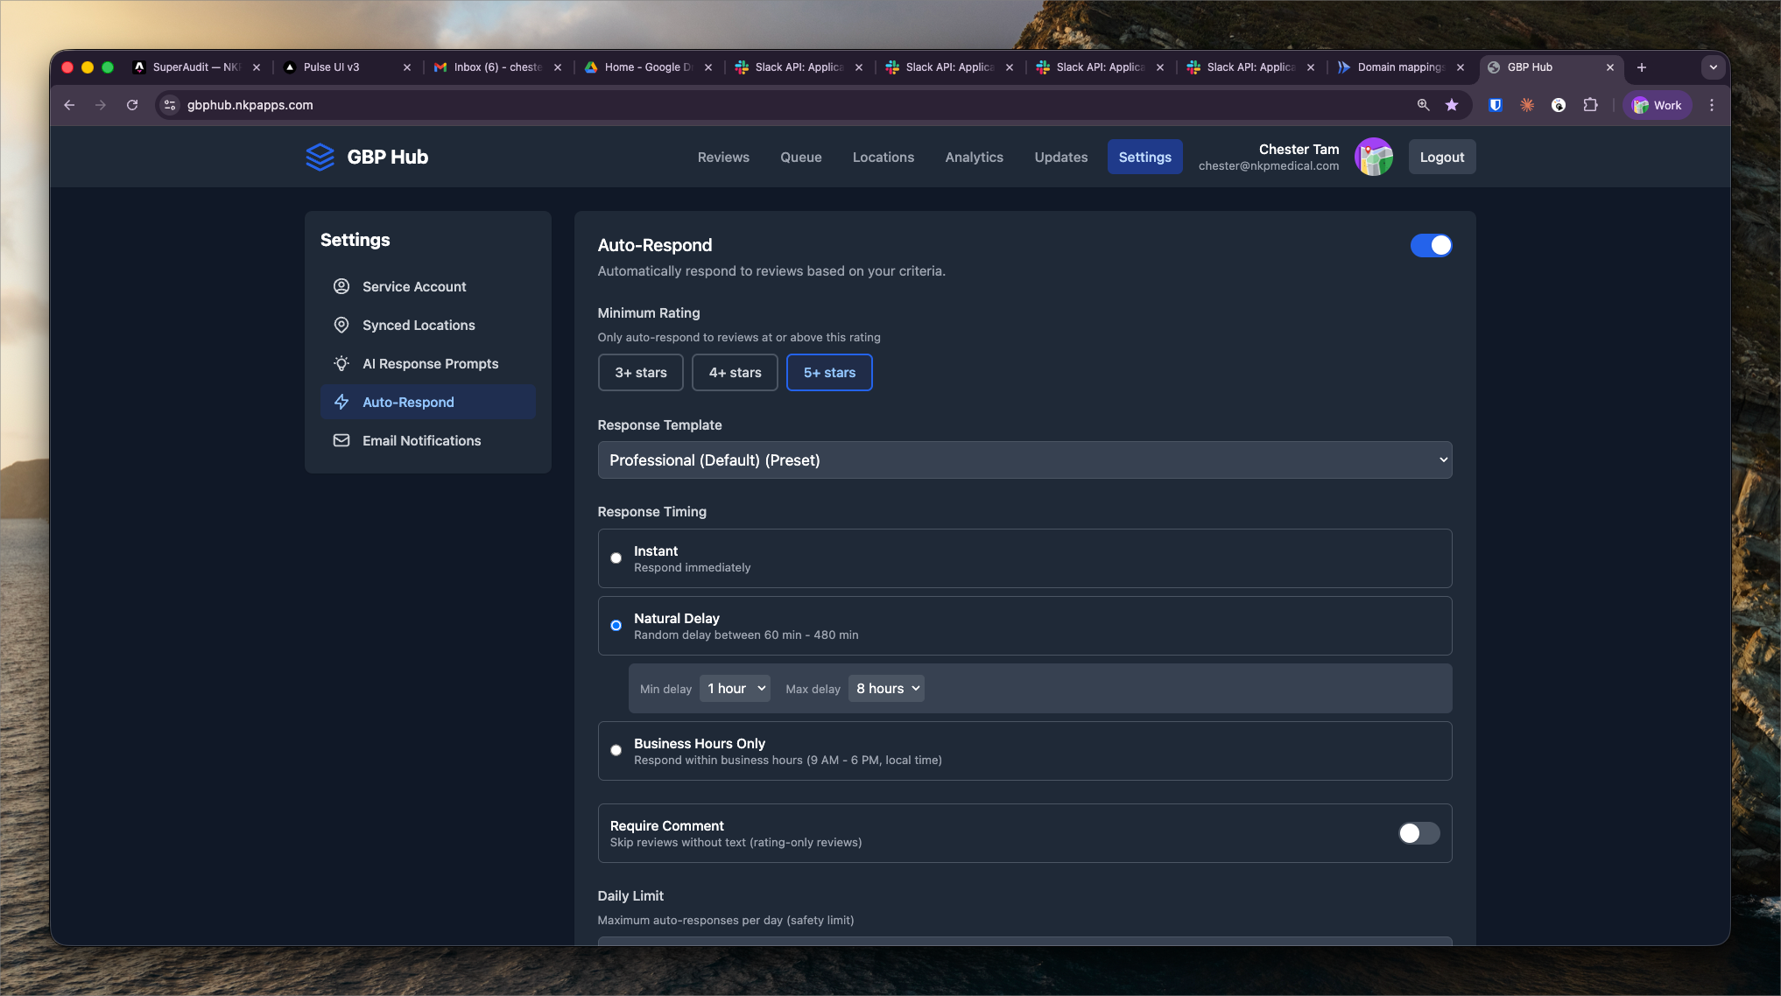The width and height of the screenshot is (1781, 996).
Task: Disable the Auto-Respond main toggle
Action: [x=1431, y=245]
